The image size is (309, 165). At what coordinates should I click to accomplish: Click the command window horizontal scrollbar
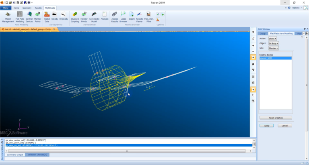coord(127,151)
